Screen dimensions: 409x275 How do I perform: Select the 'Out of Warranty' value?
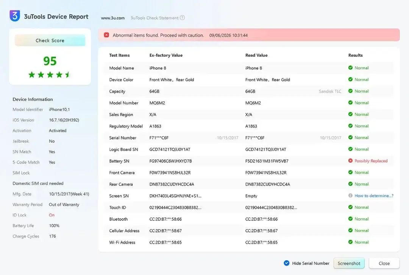[x=64, y=205]
